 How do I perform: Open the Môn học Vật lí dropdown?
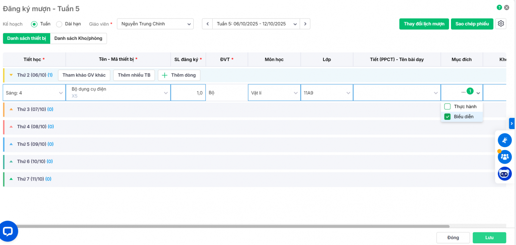tap(274, 93)
